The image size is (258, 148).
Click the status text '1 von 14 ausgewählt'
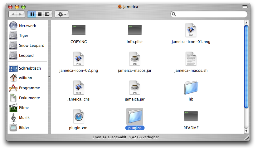click(109, 137)
